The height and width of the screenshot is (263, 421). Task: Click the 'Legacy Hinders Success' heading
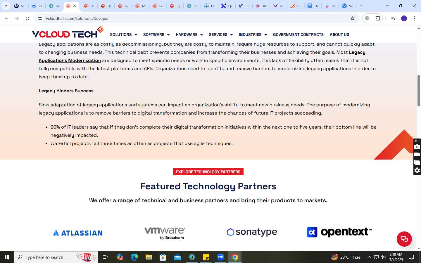pyautogui.click(x=66, y=91)
